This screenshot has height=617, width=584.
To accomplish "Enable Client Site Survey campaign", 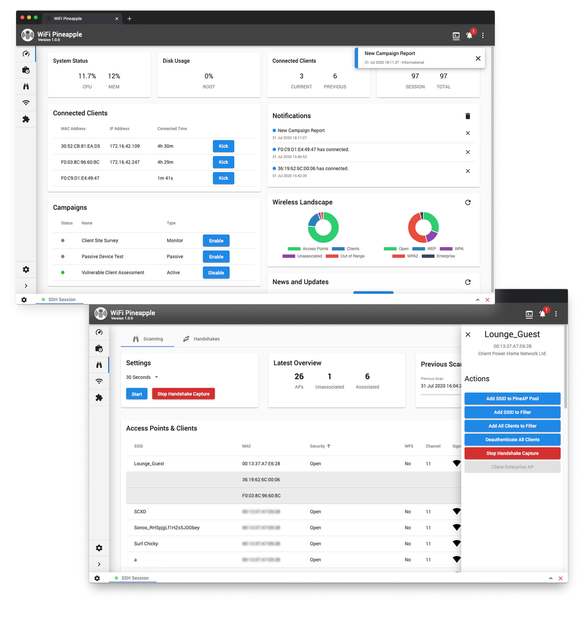I will tap(216, 241).
